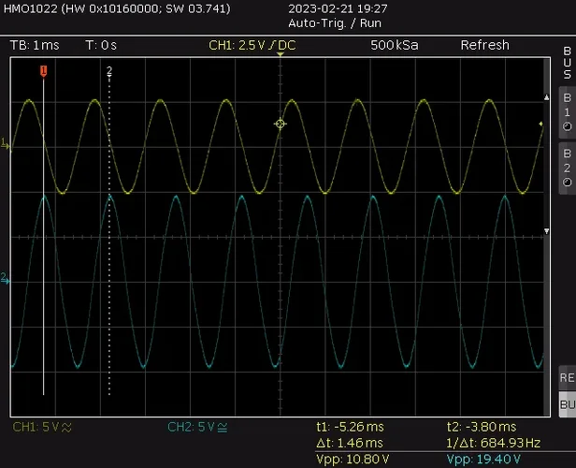Image resolution: width=576 pixels, height=468 pixels.
Task: Click the Refresh acquisition mode label
Action: [484, 45]
